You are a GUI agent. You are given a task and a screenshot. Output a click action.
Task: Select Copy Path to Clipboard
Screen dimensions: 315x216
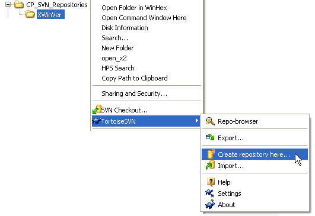click(135, 78)
